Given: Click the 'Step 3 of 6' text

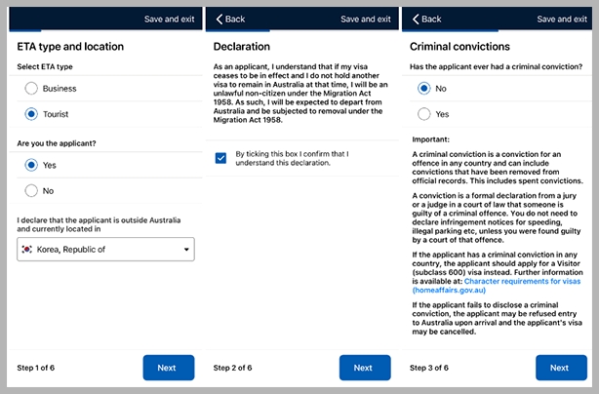Looking at the screenshot, I should pos(429,368).
